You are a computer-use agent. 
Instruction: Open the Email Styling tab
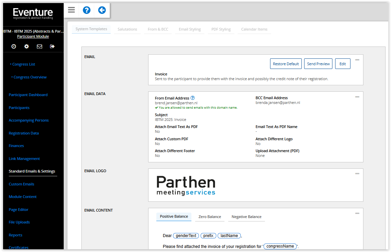click(190, 29)
